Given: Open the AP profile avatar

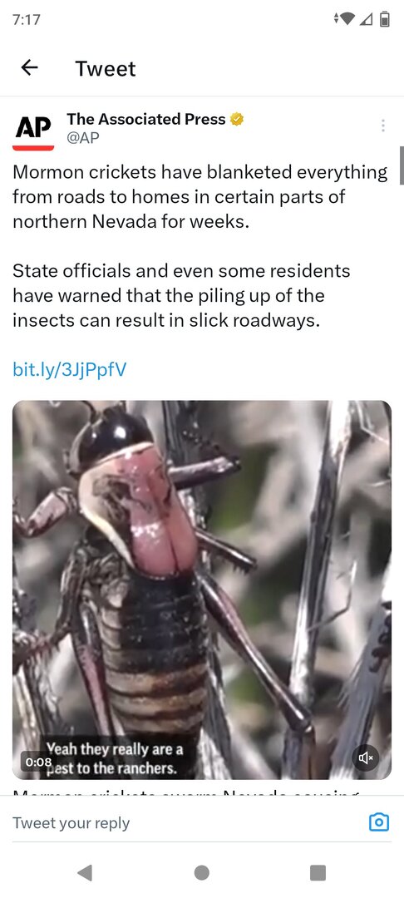Looking at the screenshot, I should [x=33, y=131].
